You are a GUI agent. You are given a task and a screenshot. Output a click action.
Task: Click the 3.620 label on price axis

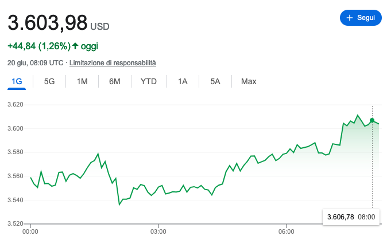pos(15,105)
